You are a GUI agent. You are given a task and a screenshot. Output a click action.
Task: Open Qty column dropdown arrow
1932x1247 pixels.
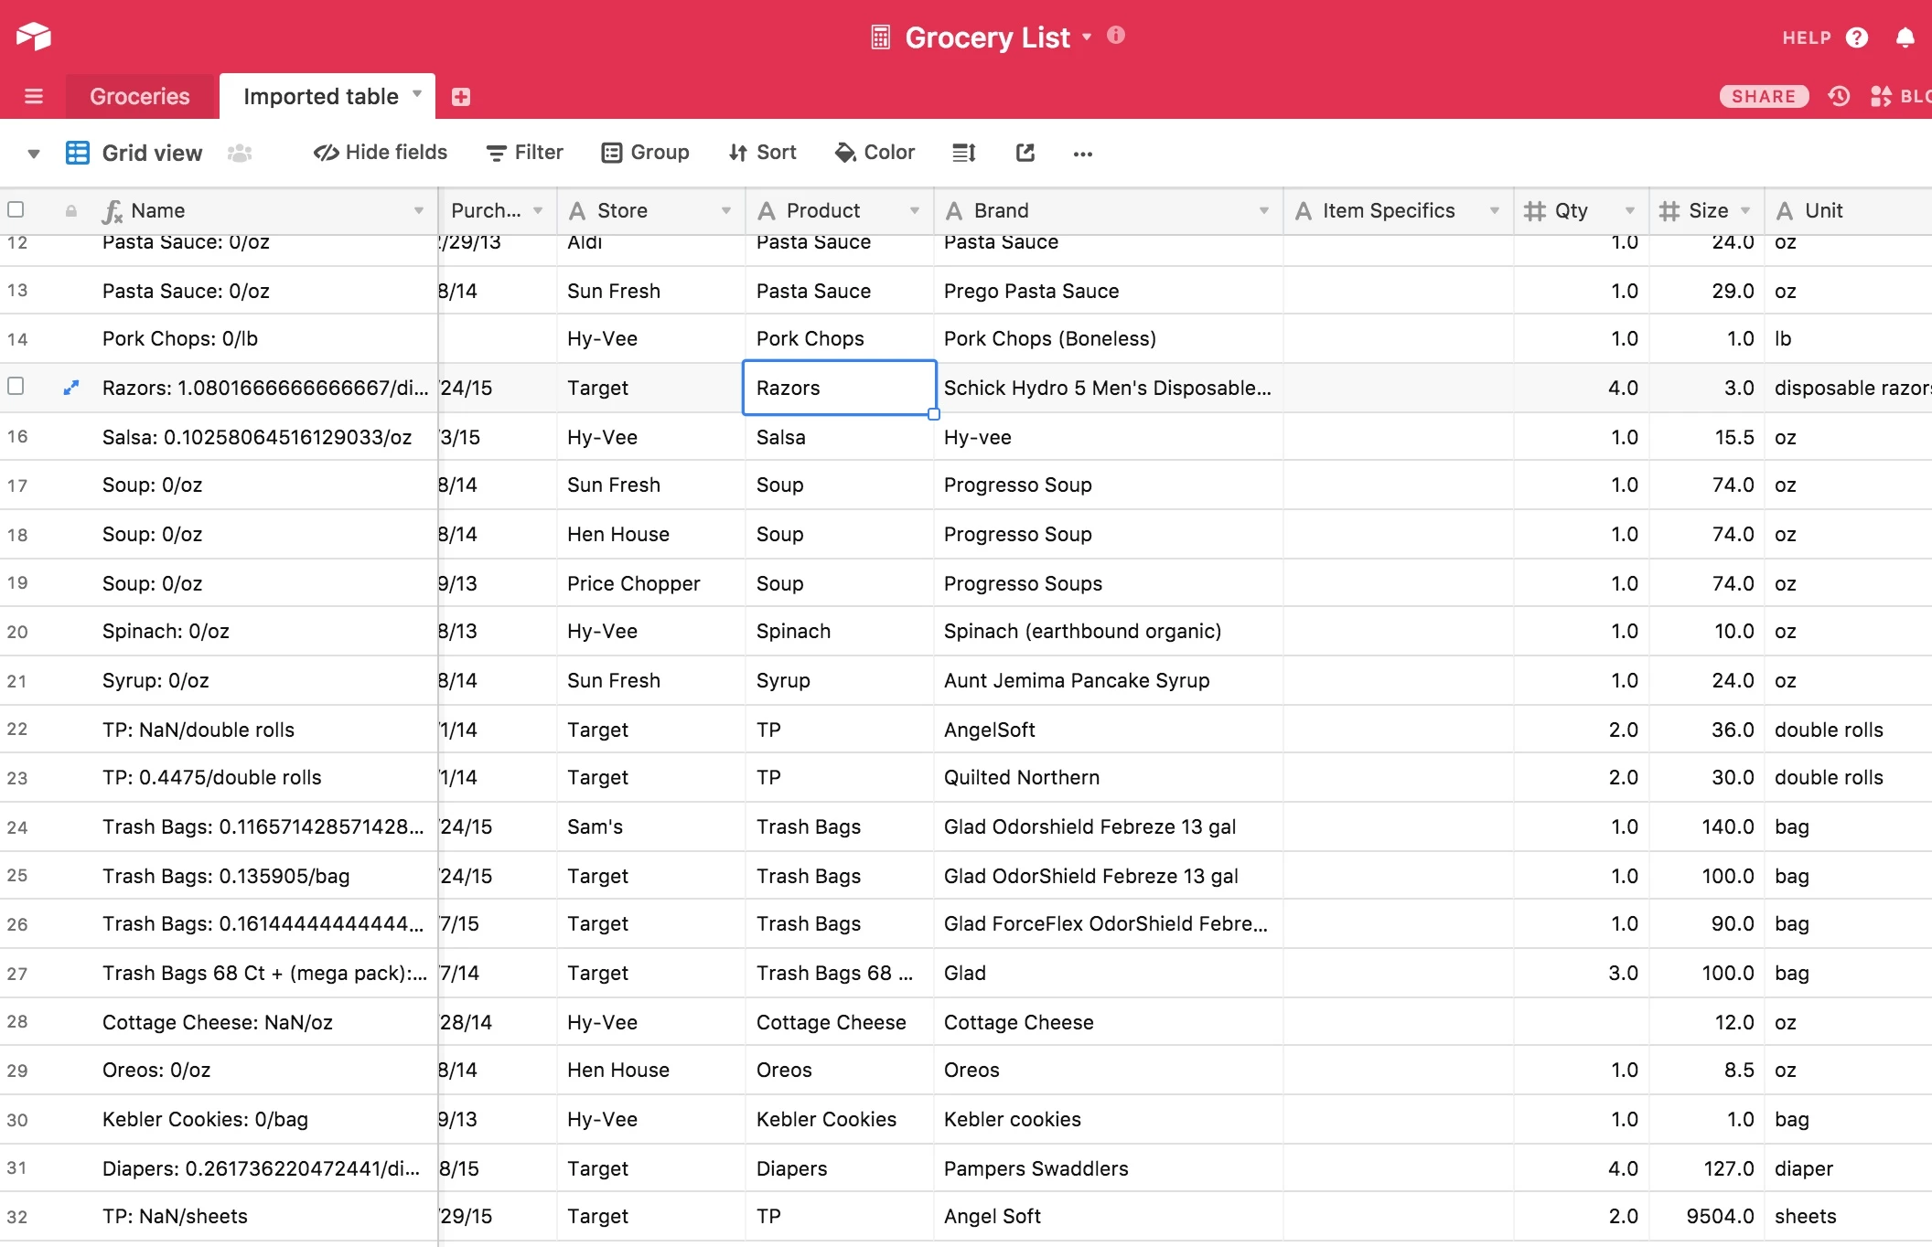1630,211
